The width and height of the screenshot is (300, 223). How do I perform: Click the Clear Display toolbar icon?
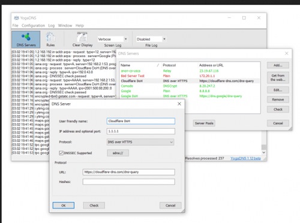[x=82, y=40]
